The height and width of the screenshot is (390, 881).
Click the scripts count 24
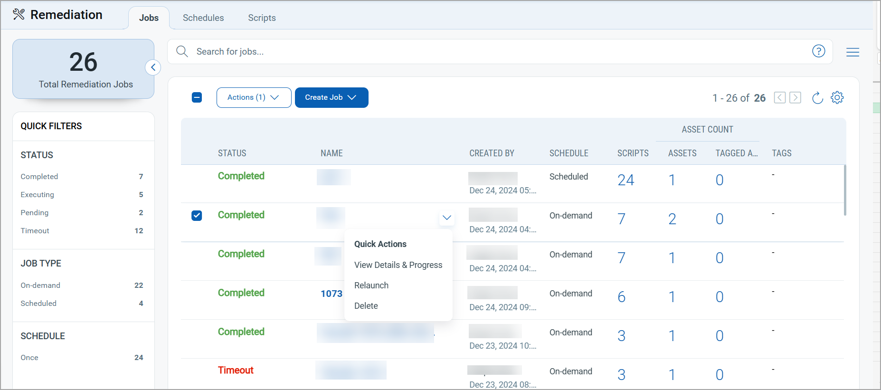pos(626,180)
